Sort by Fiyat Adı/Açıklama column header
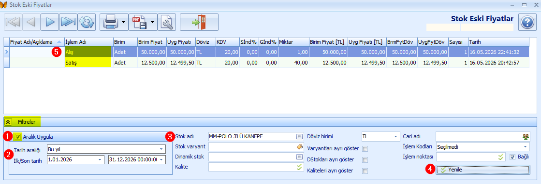This screenshot has height=184, width=541. coord(37,41)
